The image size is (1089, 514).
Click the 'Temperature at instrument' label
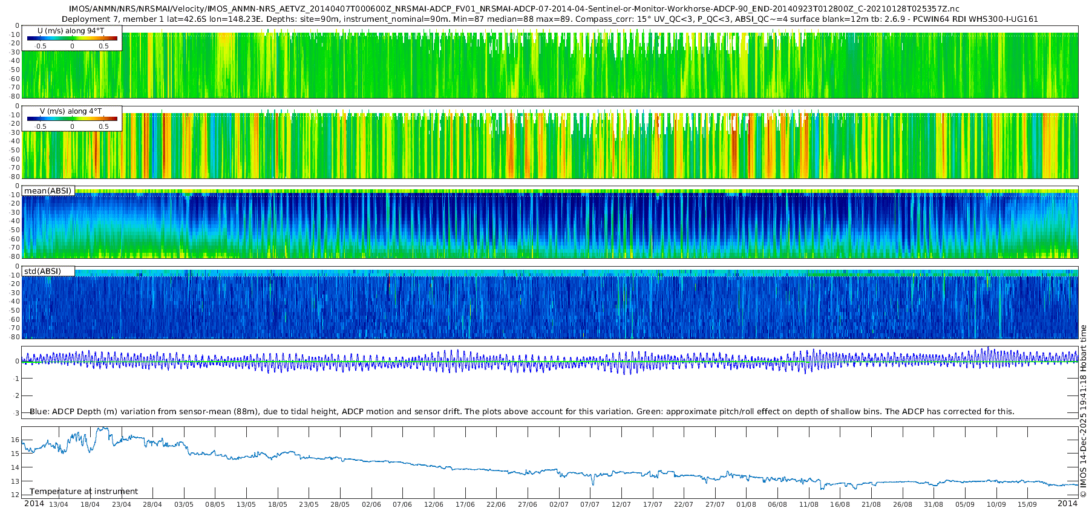[x=83, y=492]
